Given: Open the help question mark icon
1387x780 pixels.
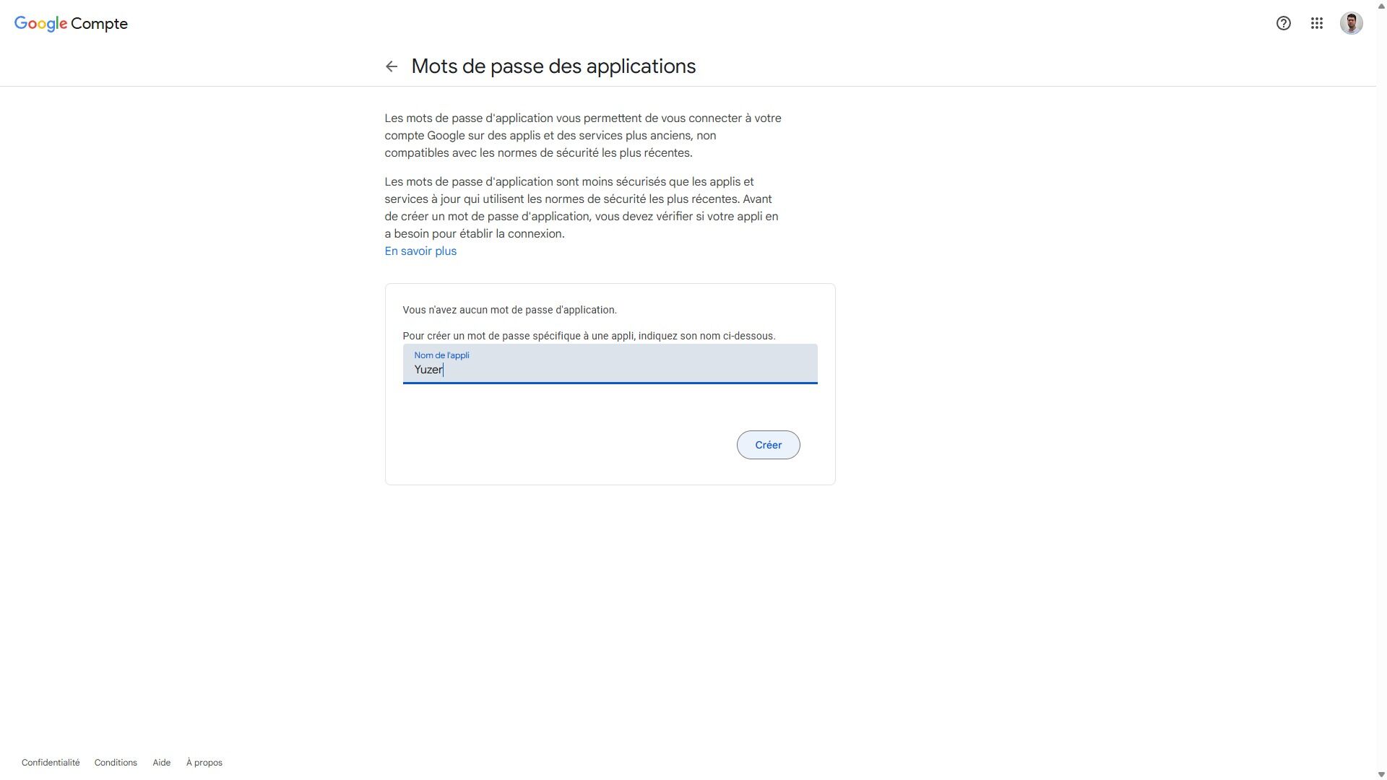Looking at the screenshot, I should click(1283, 23).
